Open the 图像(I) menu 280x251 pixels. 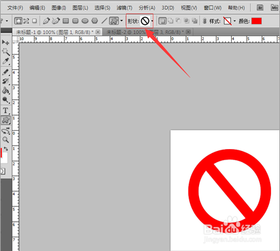click(x=59, y=8)
